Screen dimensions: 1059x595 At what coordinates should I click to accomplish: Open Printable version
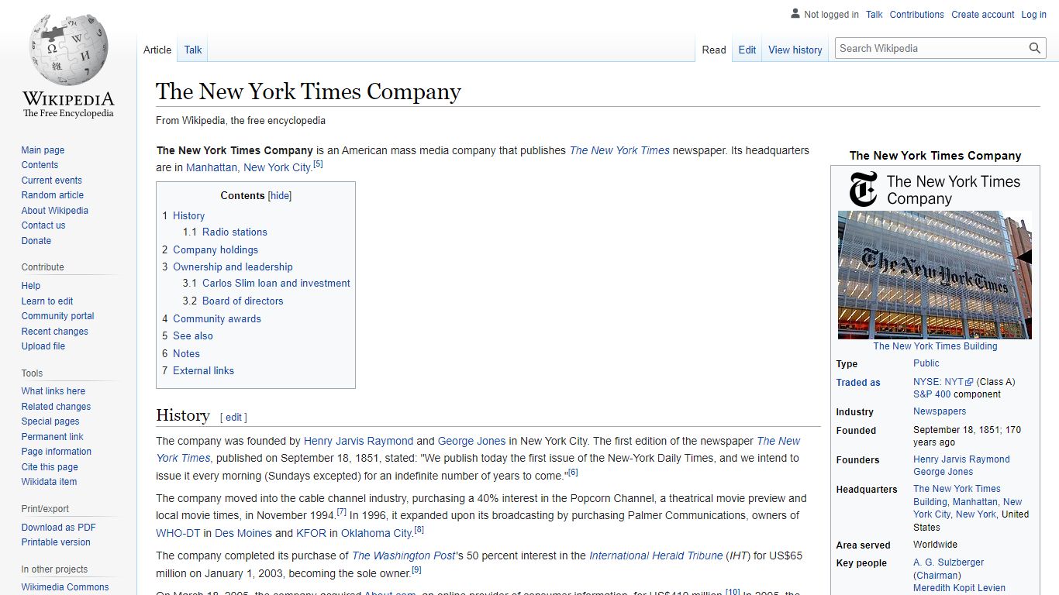click(x=56, y=542)
